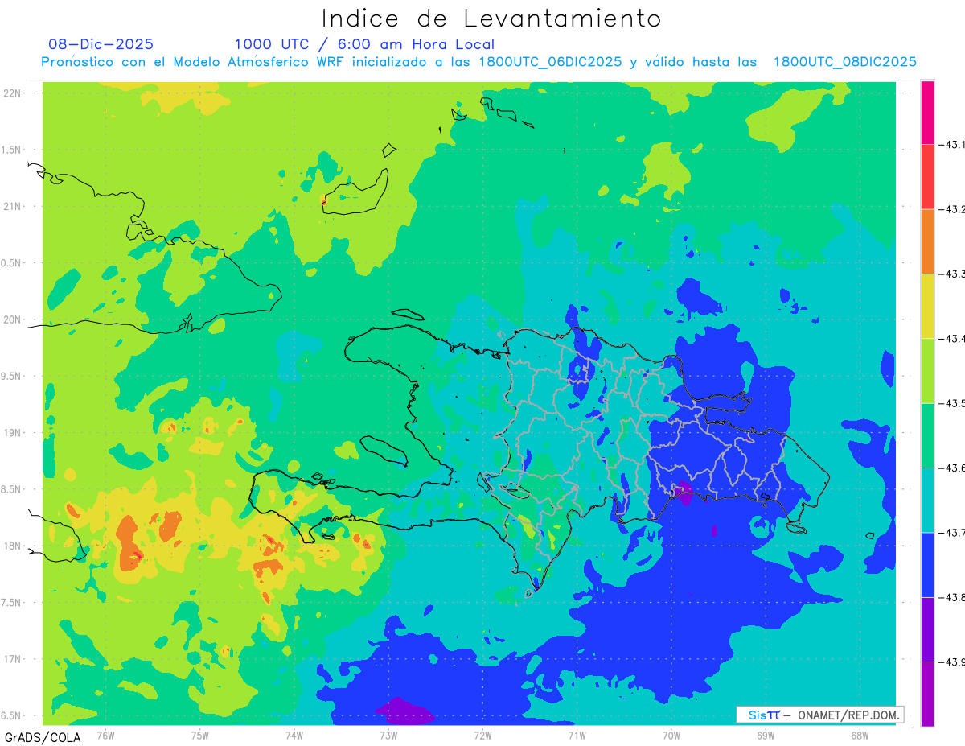Click the "74W" longitude label

coord(294,735)
